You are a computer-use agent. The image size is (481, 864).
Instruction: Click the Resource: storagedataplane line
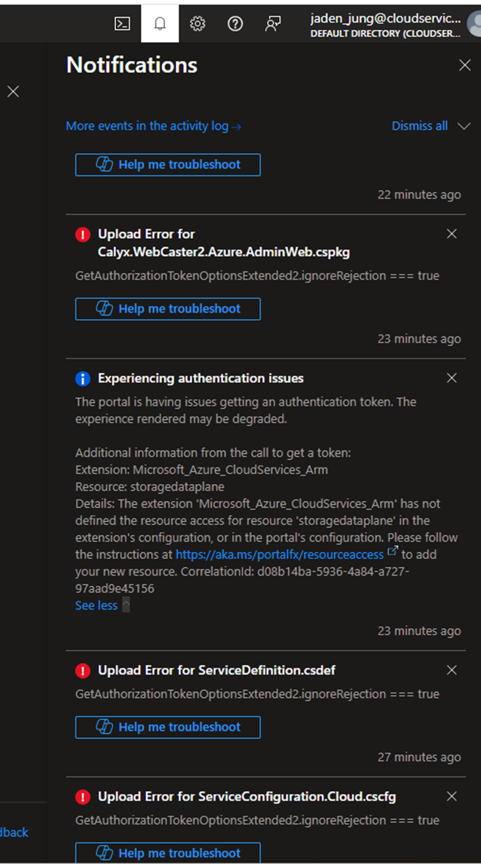point(150,487)
